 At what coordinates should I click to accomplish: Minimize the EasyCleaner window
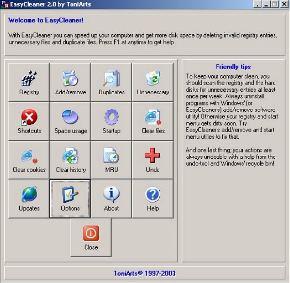(x=266, y=4)
